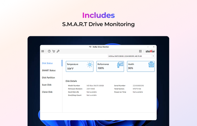Go to Scan Disk section
This screenshot has height=126, width=197.
46,85
